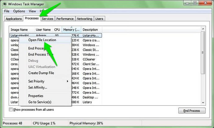Choose Open File Location from context menu

[45, 40]
